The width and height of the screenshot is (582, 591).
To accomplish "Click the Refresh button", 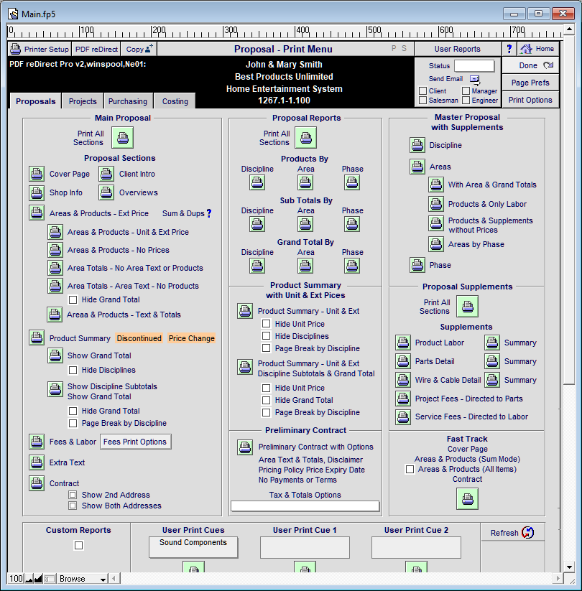I will (512, 533).
